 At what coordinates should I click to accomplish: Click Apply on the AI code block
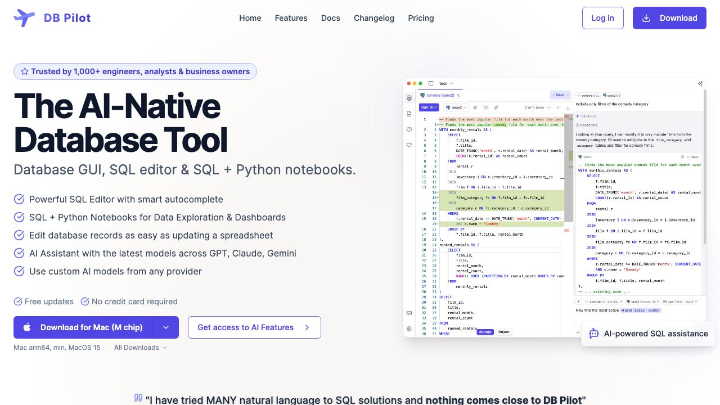point(693,157)
